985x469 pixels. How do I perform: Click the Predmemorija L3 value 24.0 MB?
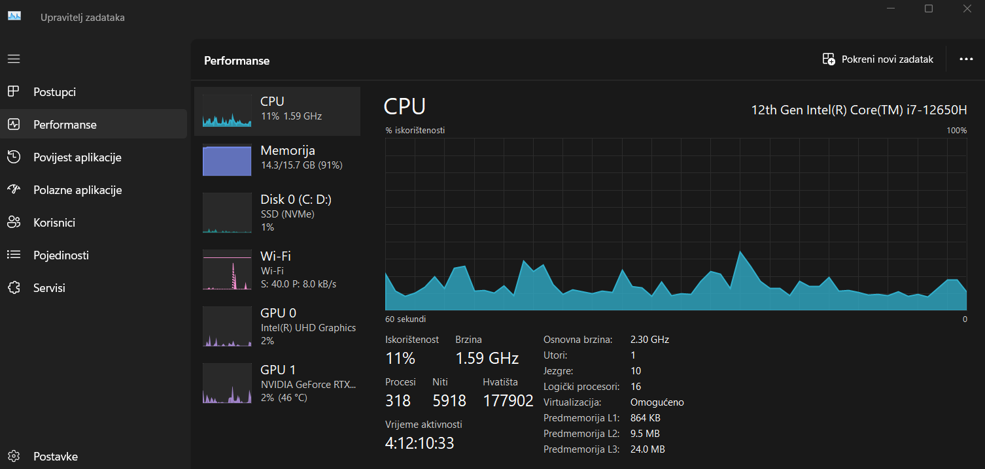[648, 449]
